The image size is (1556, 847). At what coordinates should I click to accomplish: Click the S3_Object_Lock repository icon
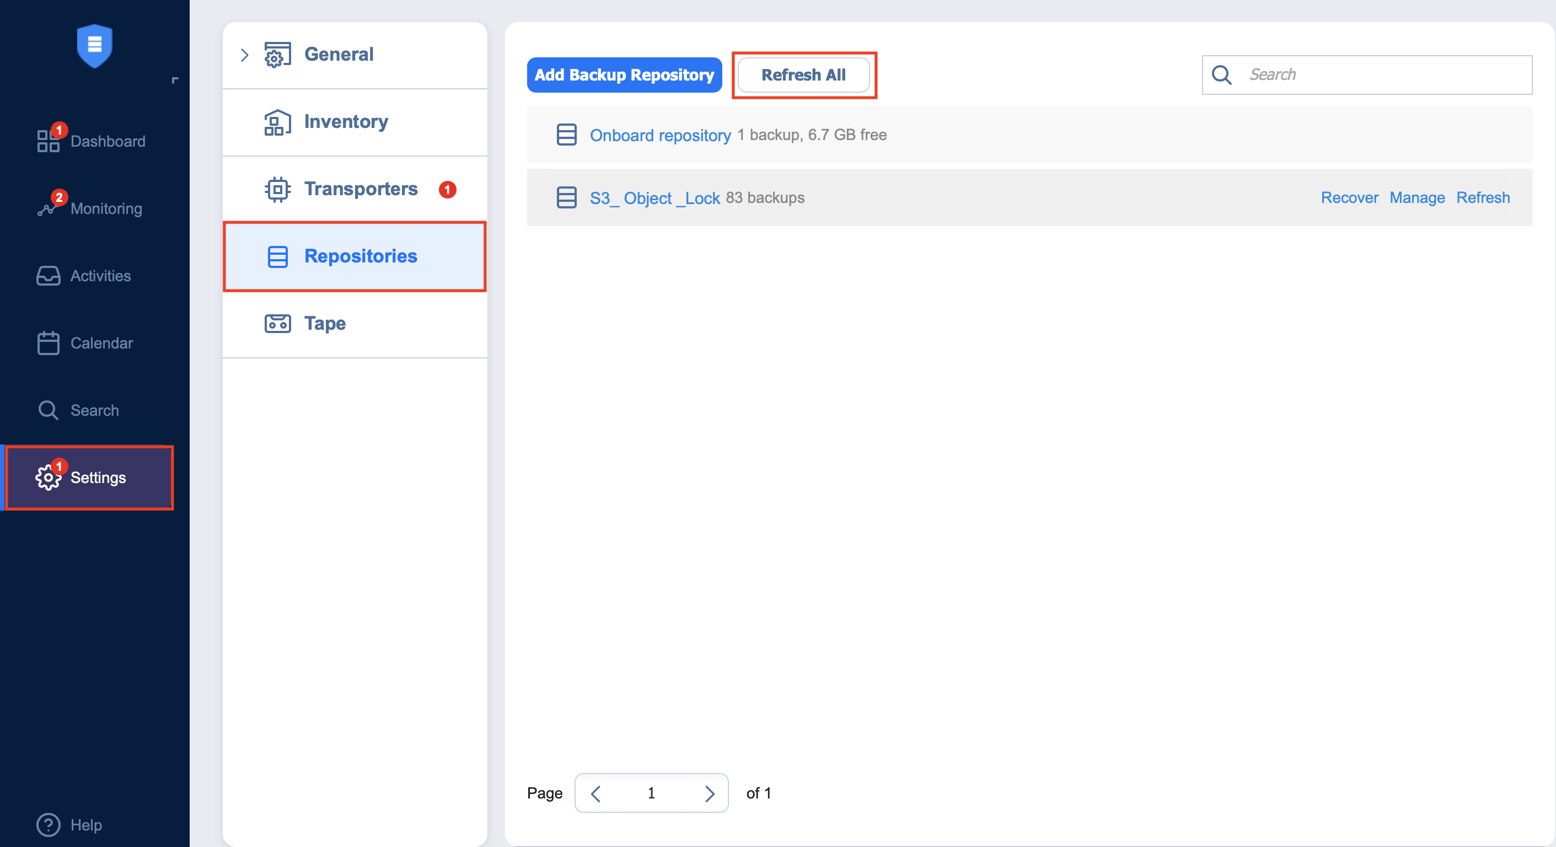(566, 197)
